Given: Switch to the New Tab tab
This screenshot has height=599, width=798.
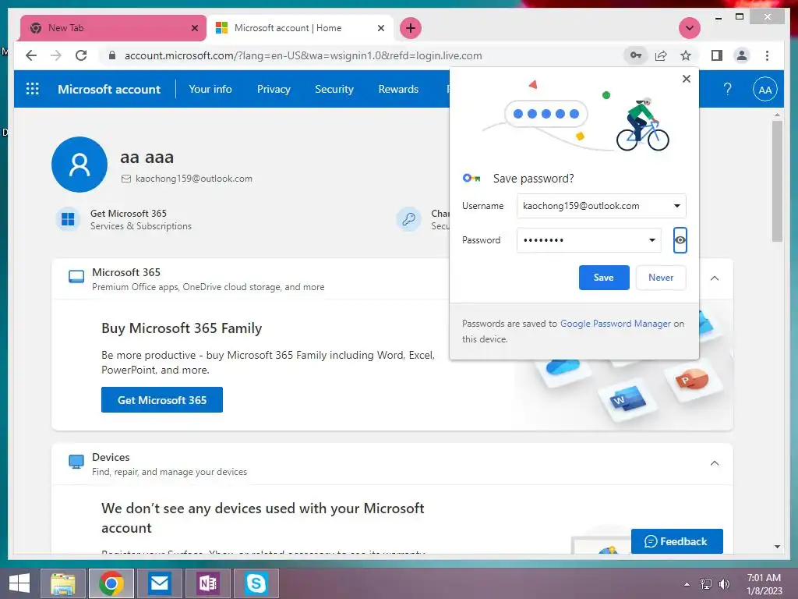Looking at the screenshot, I should click(x=112, y=28).
